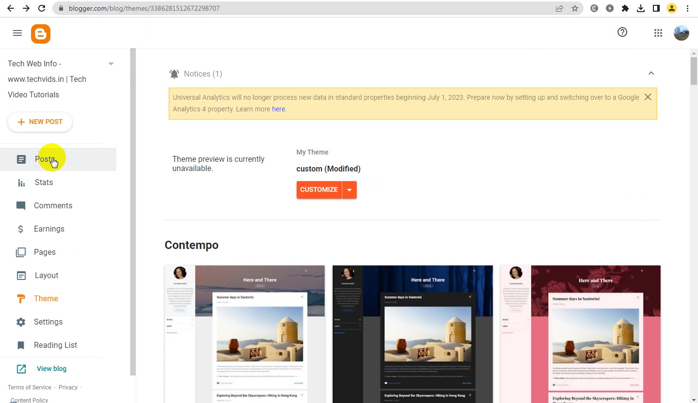The image size is (698, 403).
Task: Click the View blog link
Action: [51, 369]
